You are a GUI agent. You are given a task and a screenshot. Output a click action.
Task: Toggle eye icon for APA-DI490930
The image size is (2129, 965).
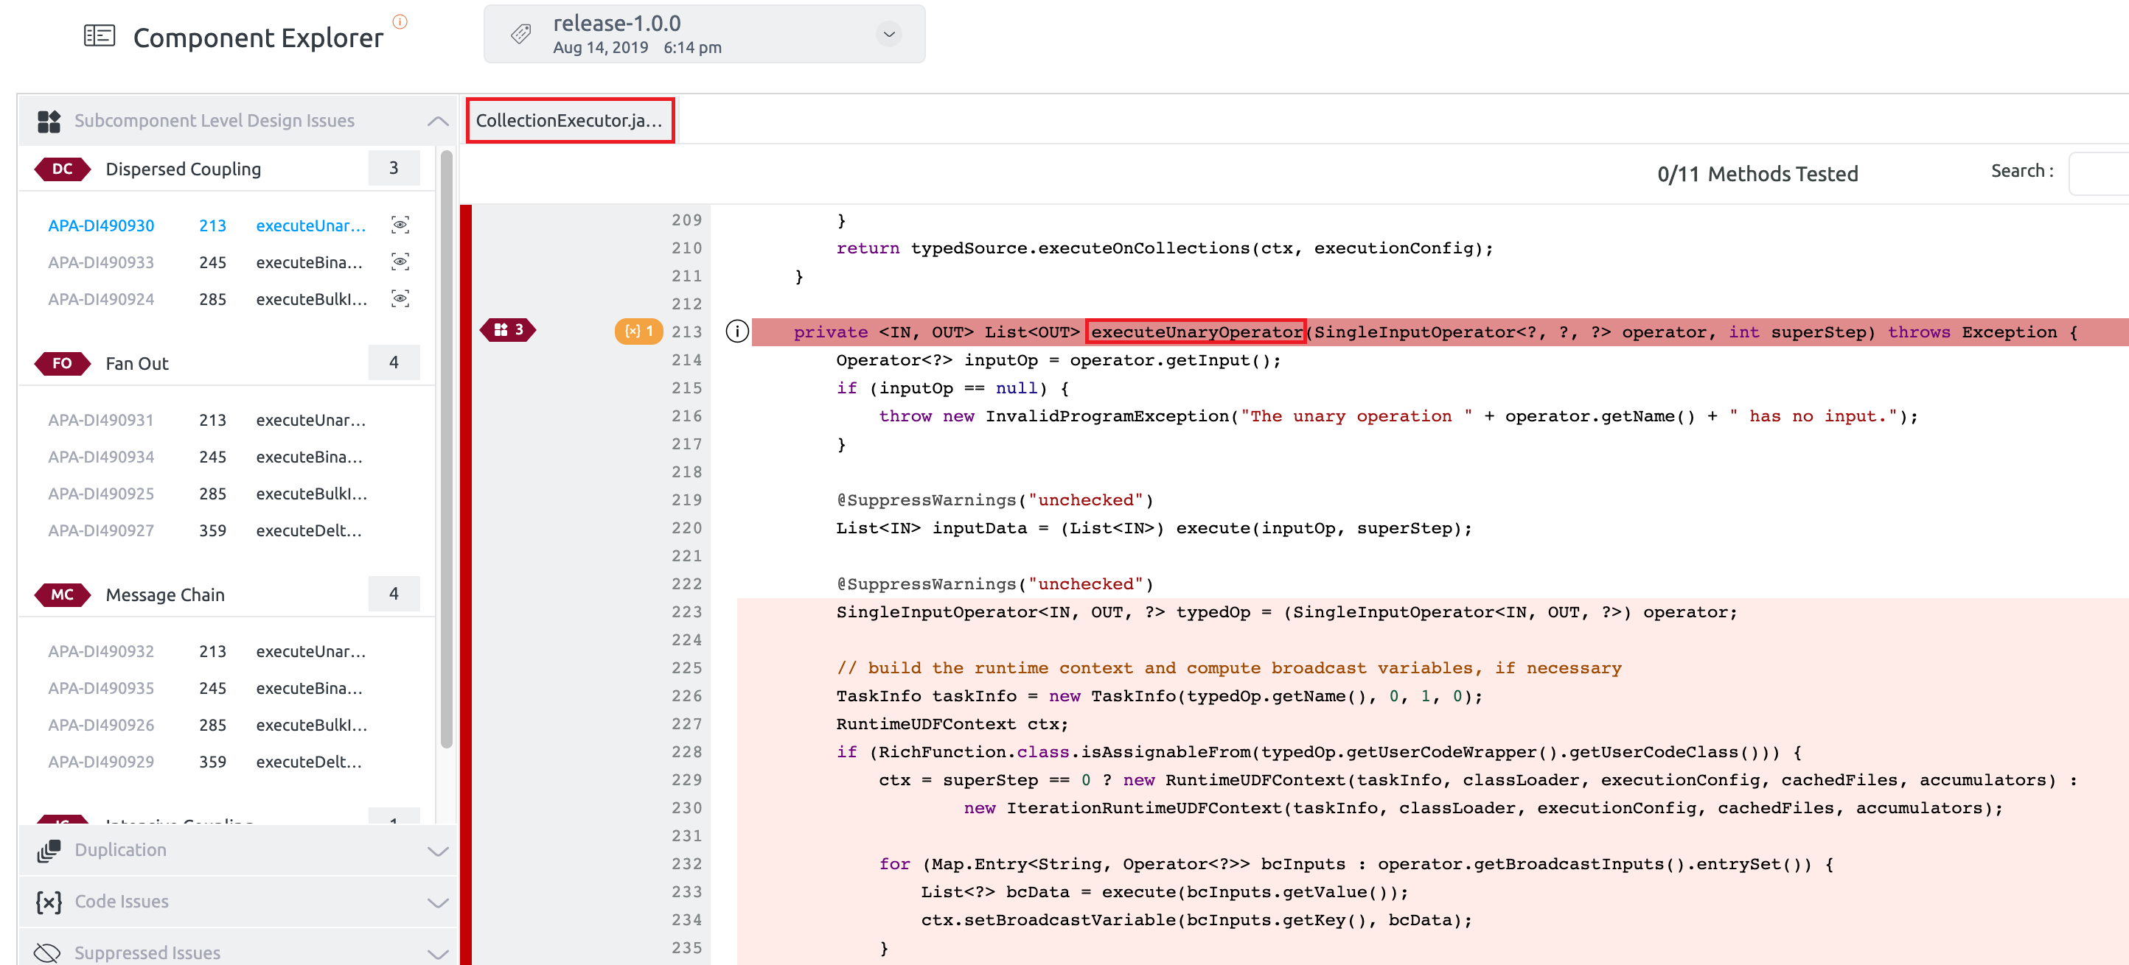[400, 225]
